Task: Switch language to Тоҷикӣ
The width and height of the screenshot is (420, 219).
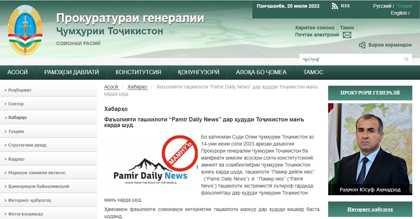Action: 404,6
